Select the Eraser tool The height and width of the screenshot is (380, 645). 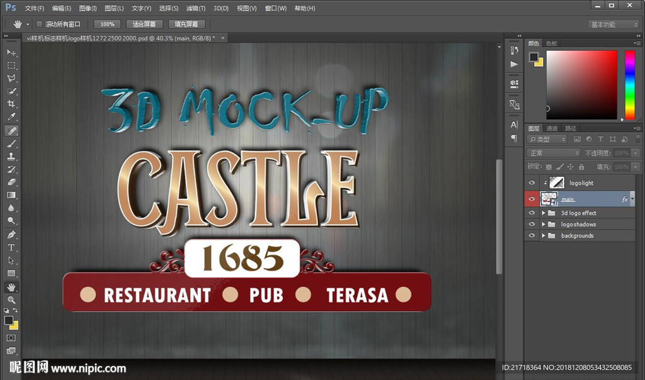click(11, 182)
